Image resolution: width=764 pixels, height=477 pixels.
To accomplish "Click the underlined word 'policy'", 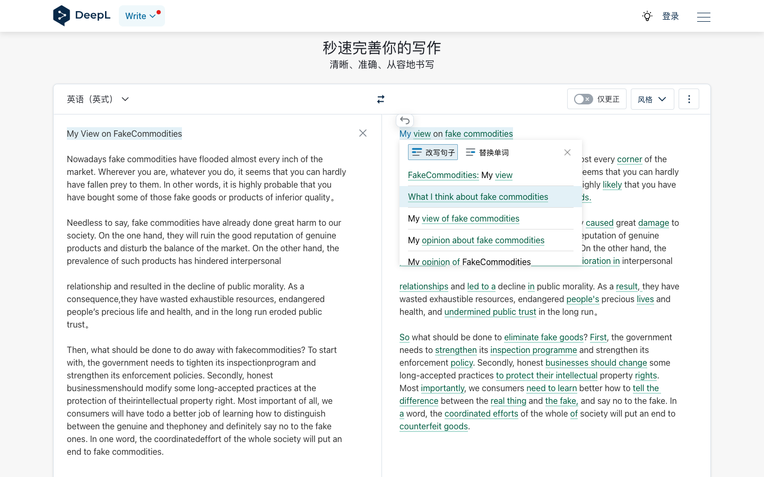I will (x=462, y=363).
